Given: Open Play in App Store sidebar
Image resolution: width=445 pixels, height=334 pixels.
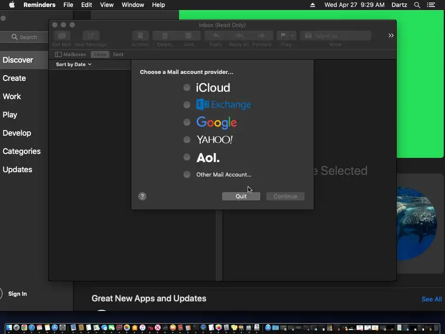Looking at the screenshot, I should tap(10, 115).
